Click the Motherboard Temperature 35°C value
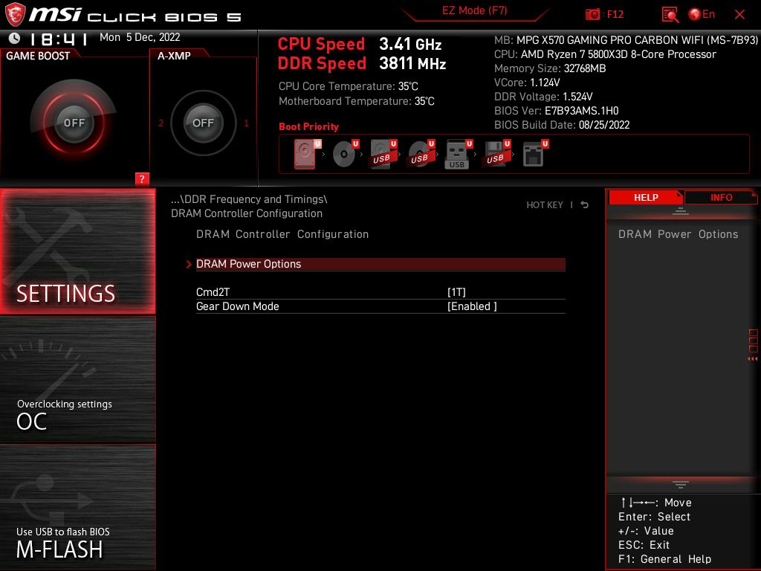Image resolution: width=761 pixels, height=571 pixels. 424,101
